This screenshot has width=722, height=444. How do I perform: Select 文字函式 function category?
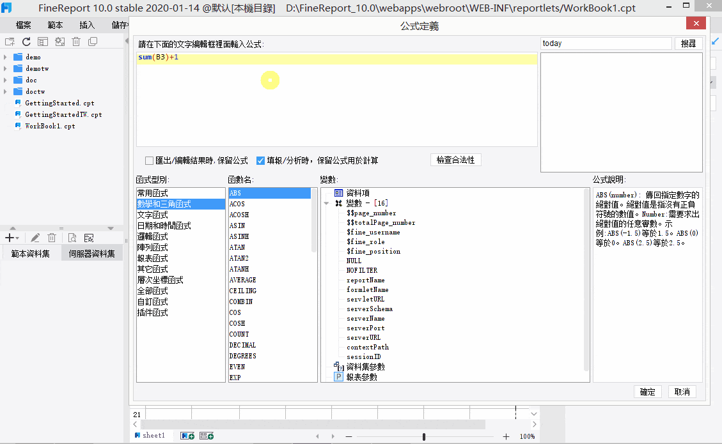(180, 215)
